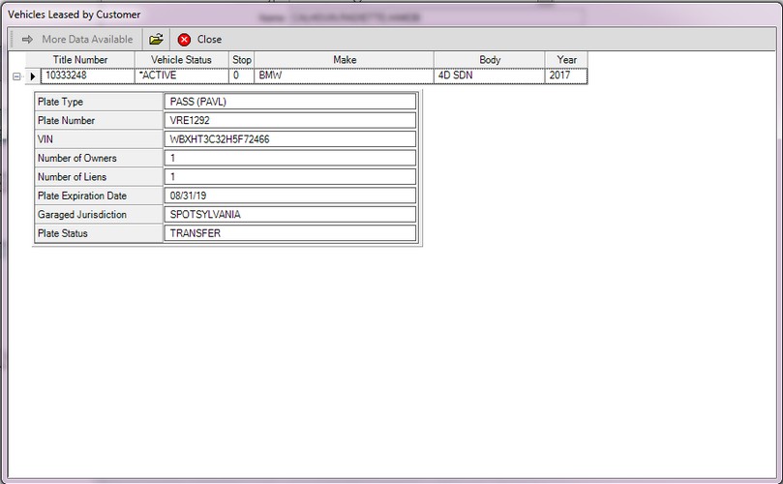Click the Close toolbar button label

(x=209, y=39)
